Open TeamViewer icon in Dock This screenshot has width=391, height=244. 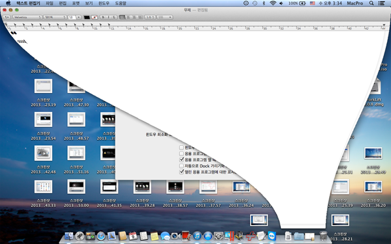point(272,236)
